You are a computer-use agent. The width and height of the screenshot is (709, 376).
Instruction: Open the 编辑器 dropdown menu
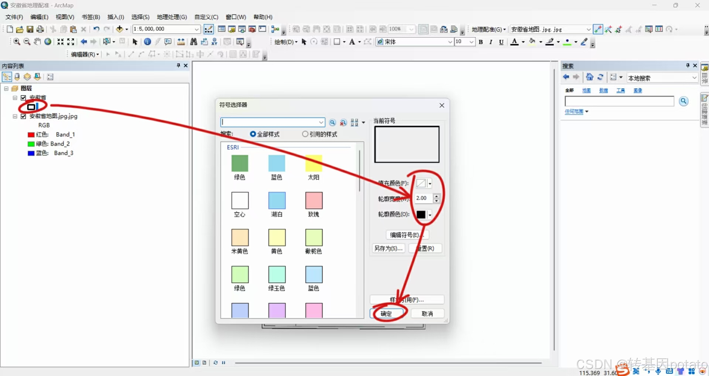[x=85, y=55]
